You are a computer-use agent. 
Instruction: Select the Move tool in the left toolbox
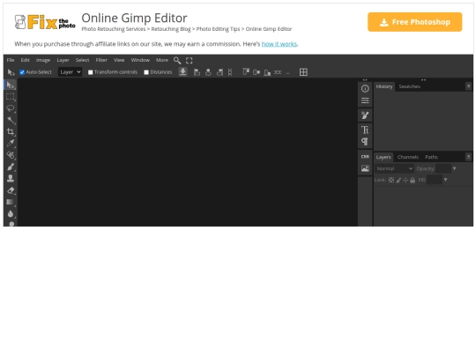point(11,86)
